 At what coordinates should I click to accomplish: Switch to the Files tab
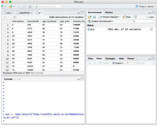click(x=91, y=59)
